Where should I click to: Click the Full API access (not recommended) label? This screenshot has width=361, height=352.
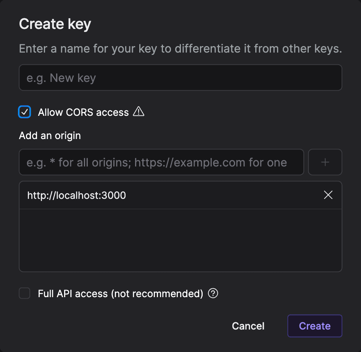coord(121,294)
